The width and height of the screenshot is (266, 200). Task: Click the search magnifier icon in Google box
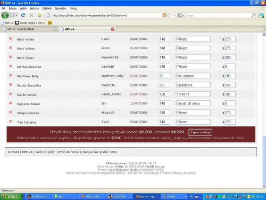tap(253, 15)
